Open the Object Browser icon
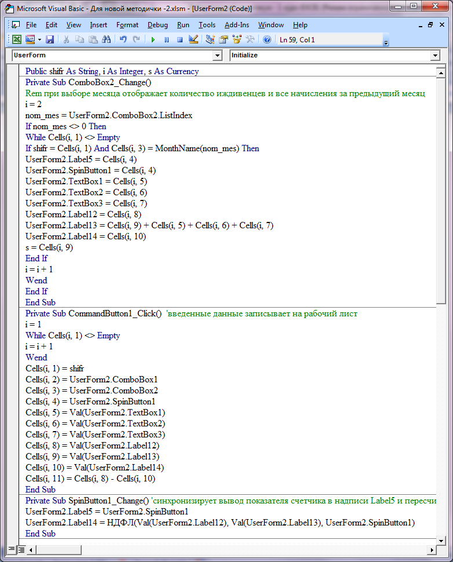 click(x=236, y=39)
